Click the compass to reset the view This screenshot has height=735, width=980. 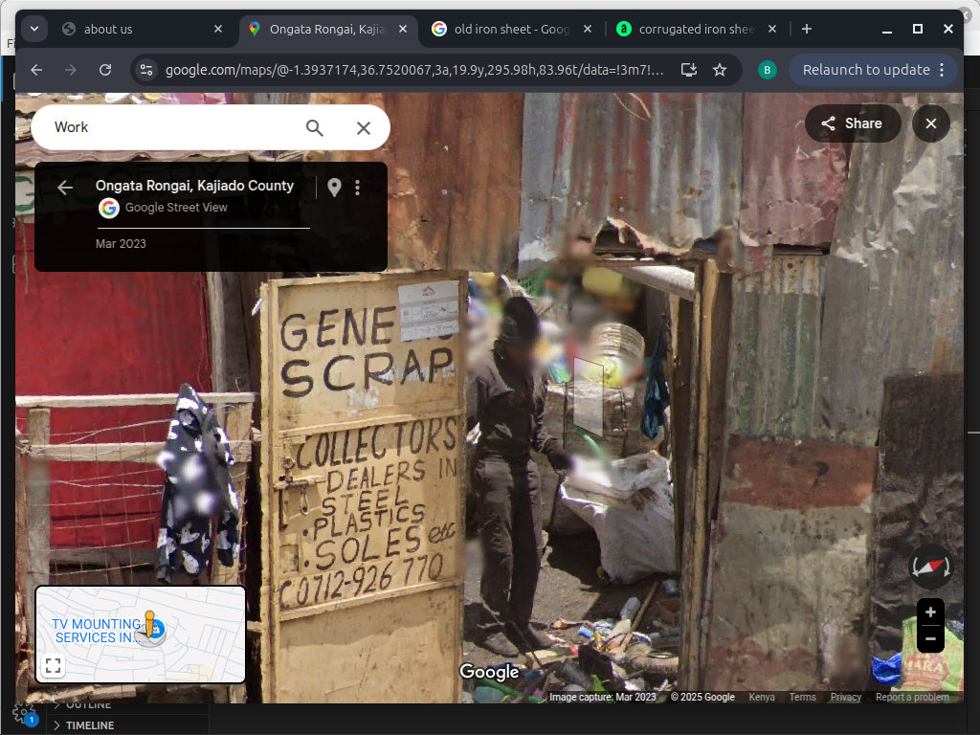tap(930, 567)
